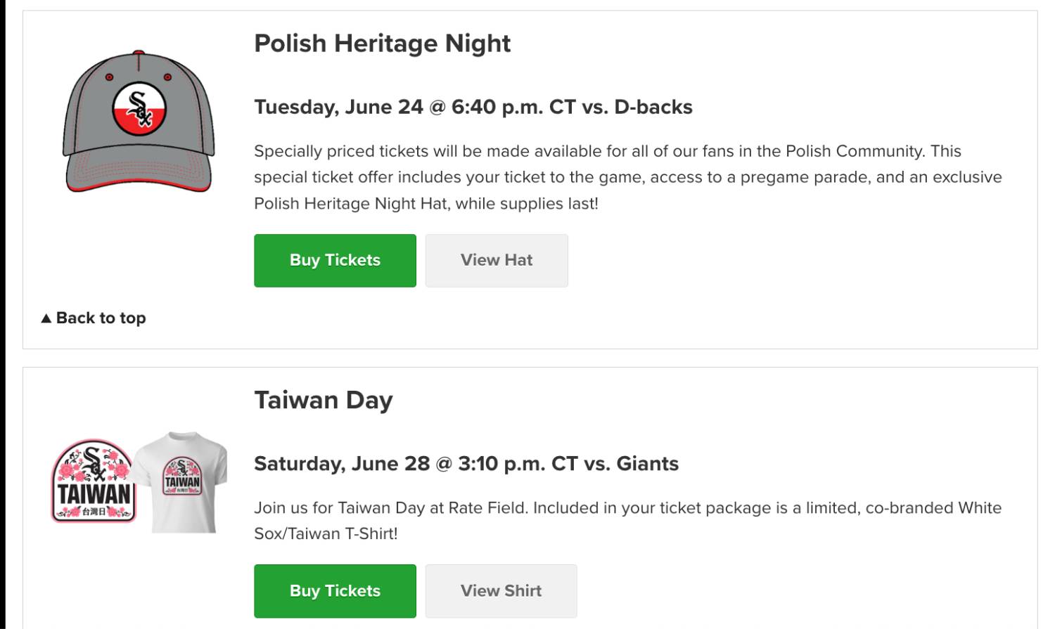Open View Hat for Polish Heritage Night
The width and height of the screenshot is (1055, 629).
(x=497, y=261)
